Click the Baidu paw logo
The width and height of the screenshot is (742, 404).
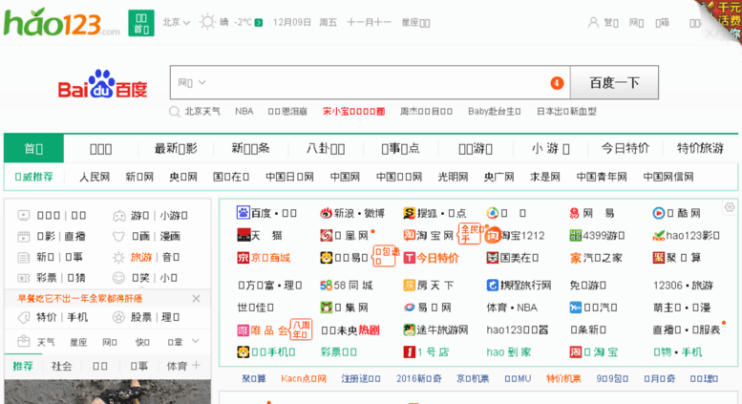coord(102,84)
